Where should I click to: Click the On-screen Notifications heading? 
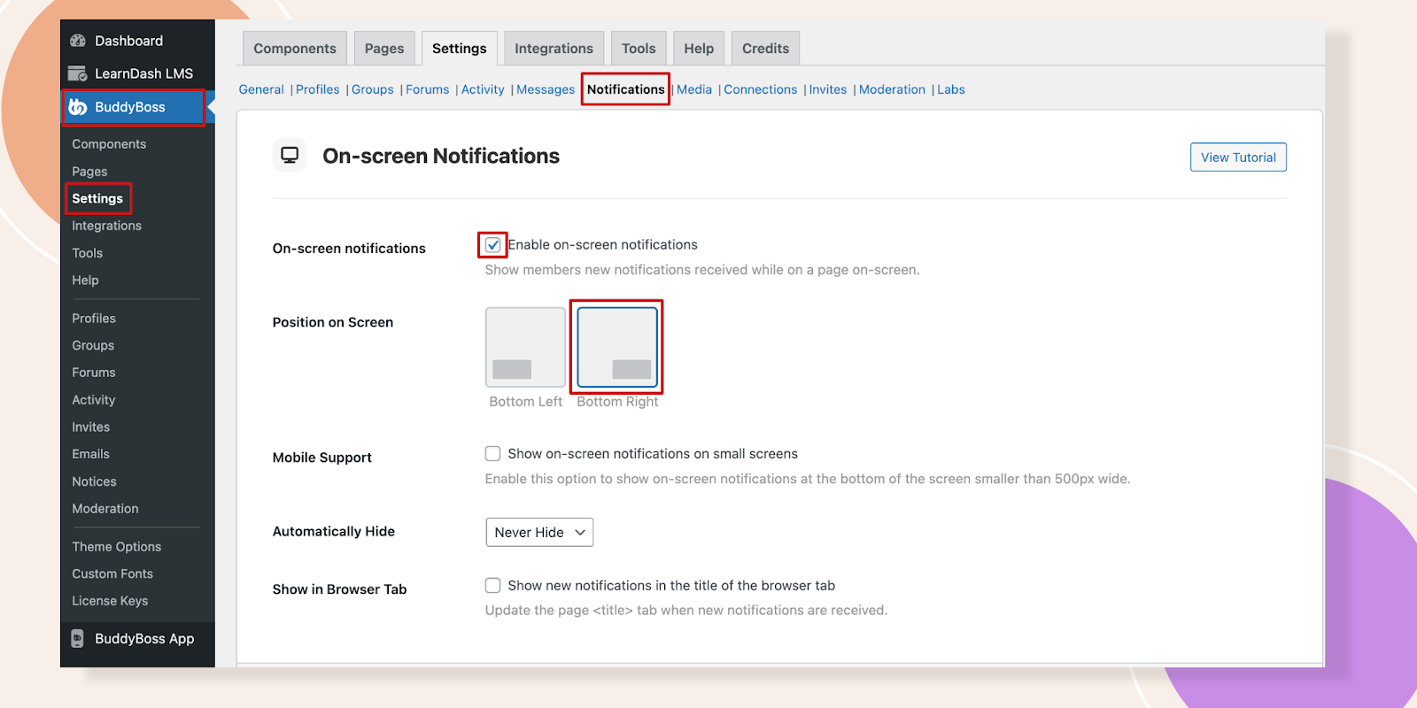(x=441, y=156)
